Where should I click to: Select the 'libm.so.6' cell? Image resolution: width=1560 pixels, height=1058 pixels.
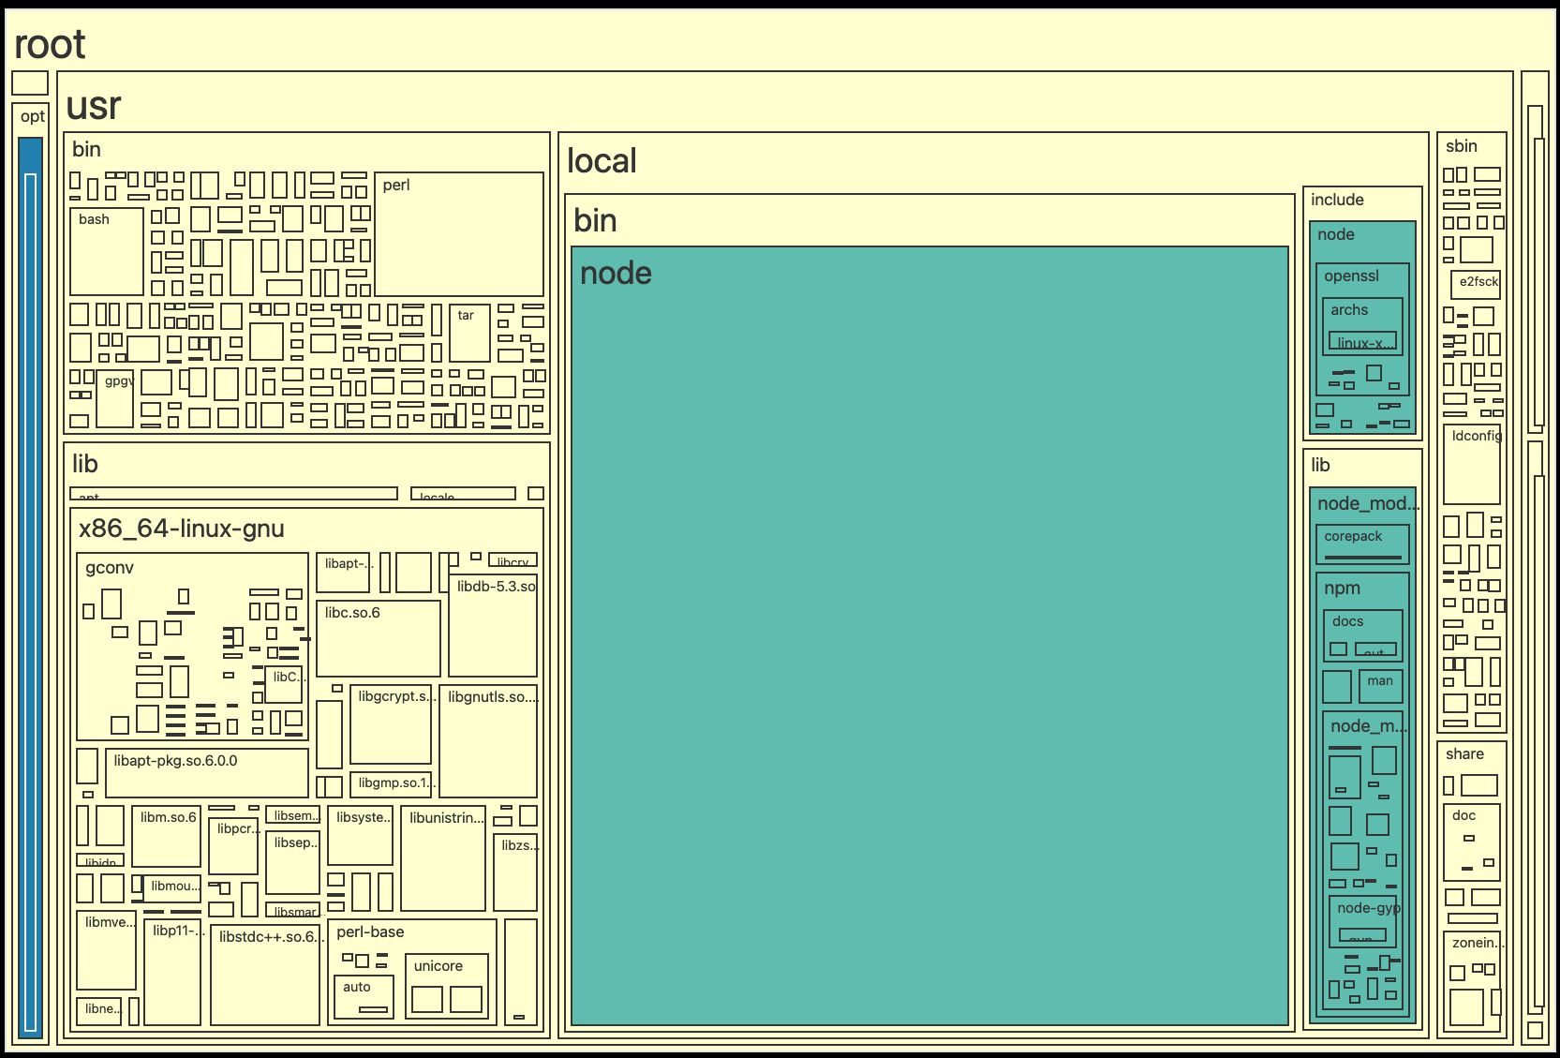point(166,837)
